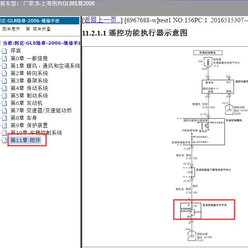Image resolution: width=248 pixels, height=248 pixels.
Task: Select 第2章 转向系统 chapter
Action: pyautogui.click(x=29, y=73)
